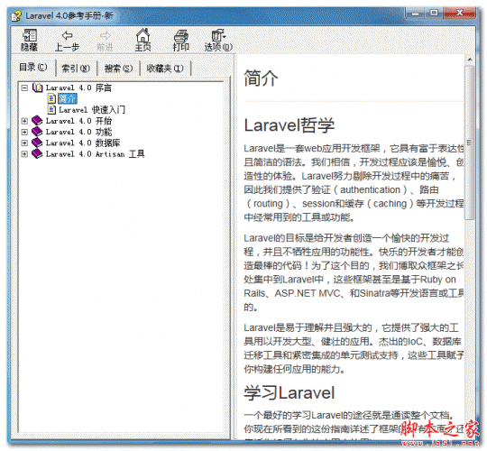Screen dimensions: 487x451
Task: Click the purple book icon for Laravel 4.0 功能
Action: [37, 132]
